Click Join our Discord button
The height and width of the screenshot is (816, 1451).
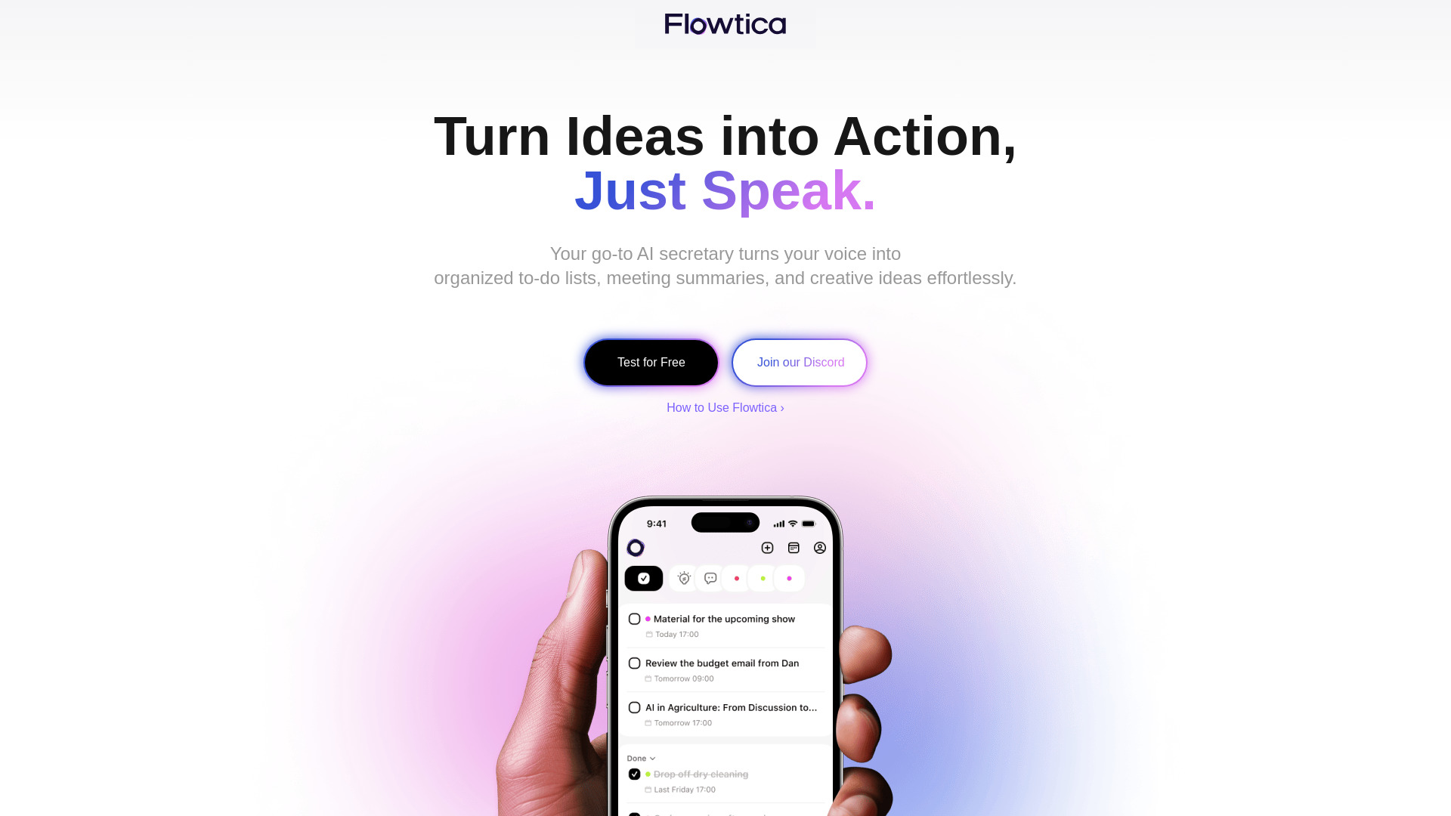pyautogui.click(x=800, y=362)
